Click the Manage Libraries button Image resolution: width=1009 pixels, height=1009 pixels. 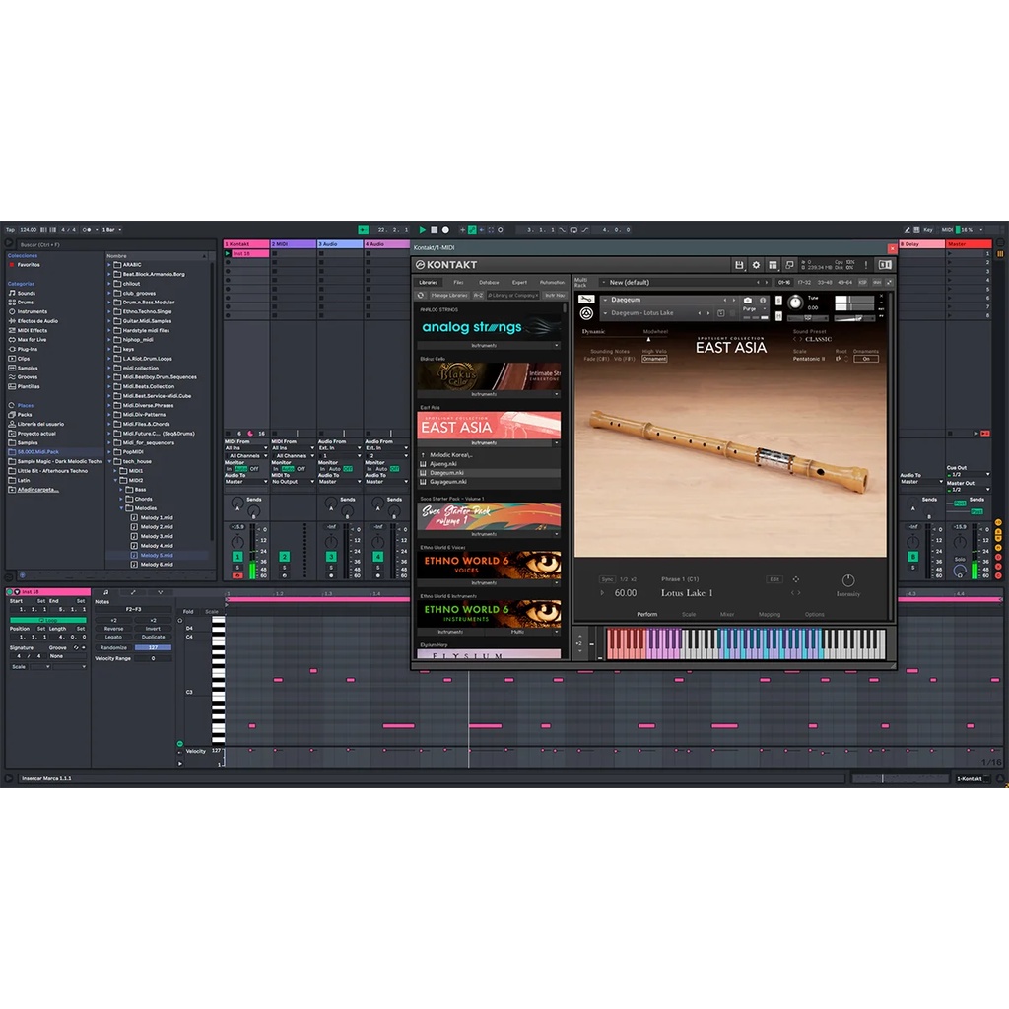449,296
